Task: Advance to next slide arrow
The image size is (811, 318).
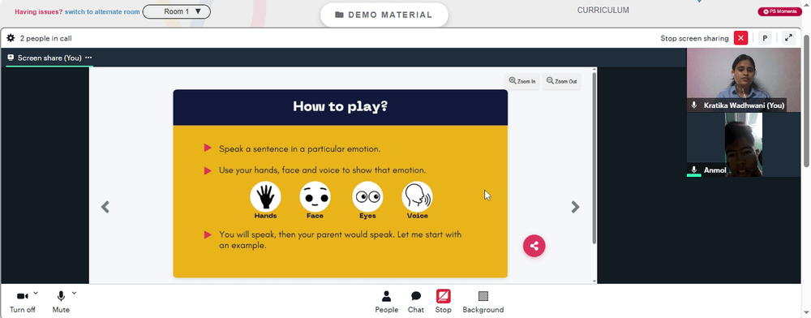Action: (x=575, y=207)
